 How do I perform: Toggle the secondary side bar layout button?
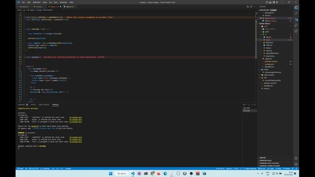tap(274, 2)
